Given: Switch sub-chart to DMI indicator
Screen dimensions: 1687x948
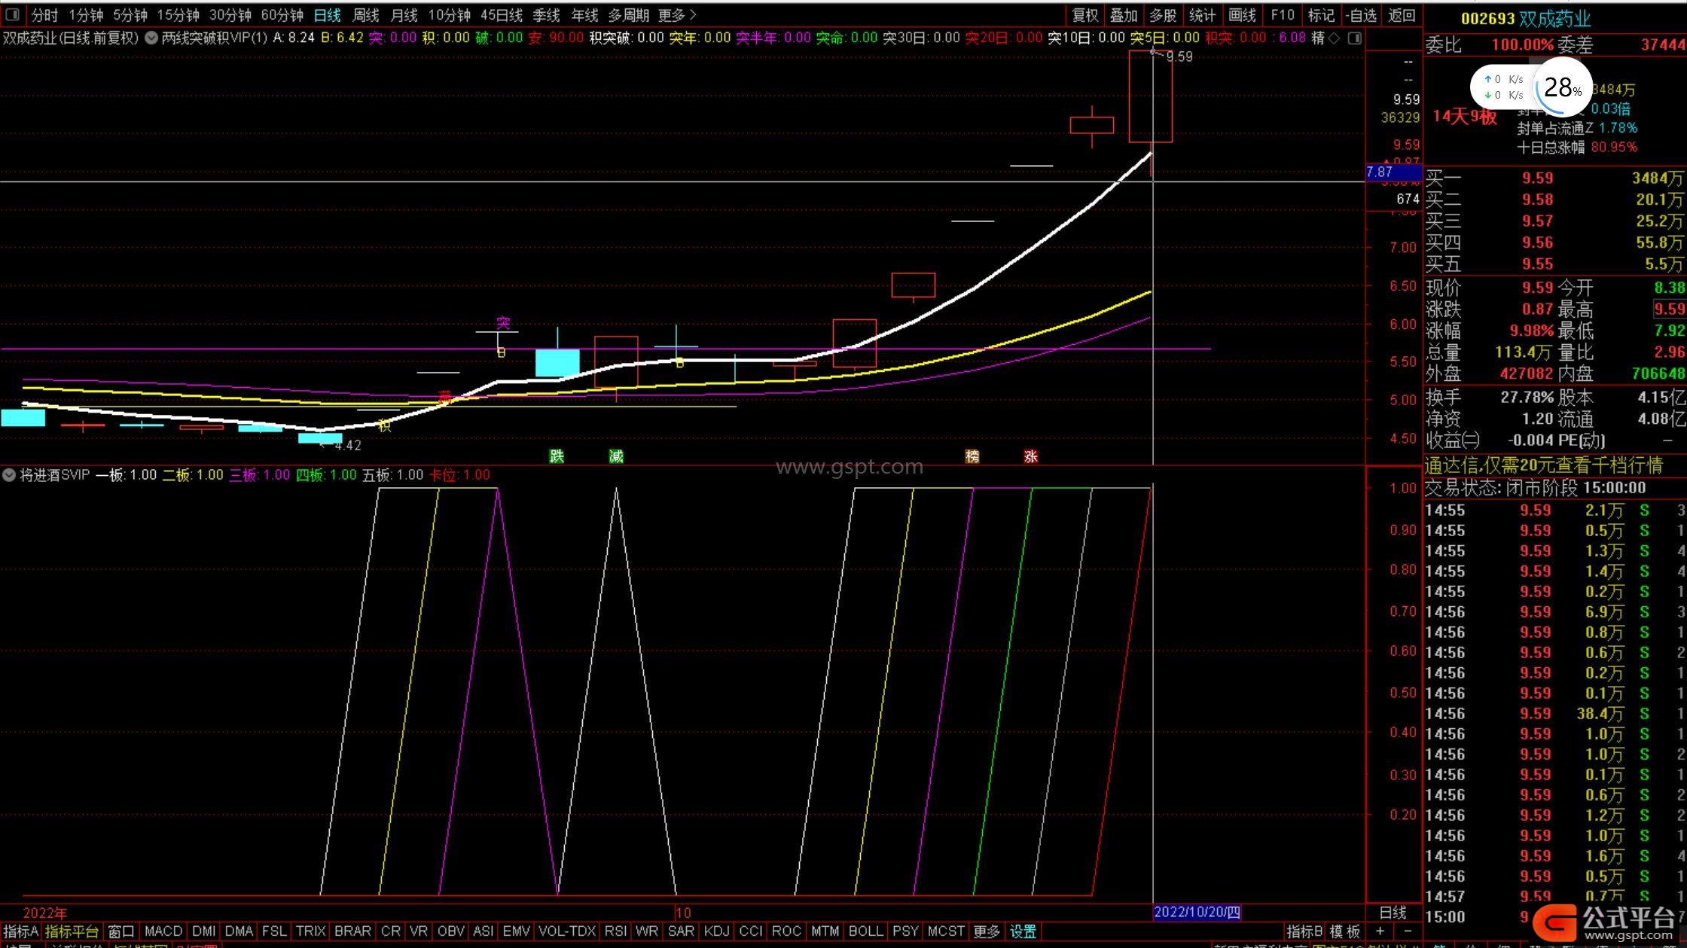Looking at the screenshot, I should tap(204, 931).
